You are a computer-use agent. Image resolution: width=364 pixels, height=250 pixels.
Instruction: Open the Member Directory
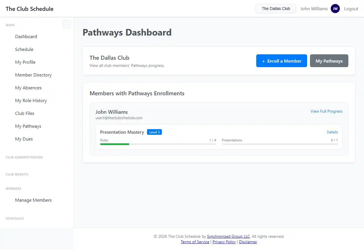tap(33, 75)
